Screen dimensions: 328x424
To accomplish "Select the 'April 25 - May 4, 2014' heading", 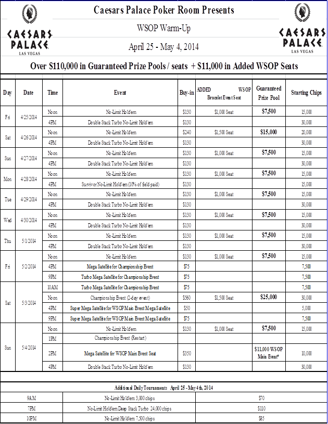I will pyautogui.click(x=163, y=47).
